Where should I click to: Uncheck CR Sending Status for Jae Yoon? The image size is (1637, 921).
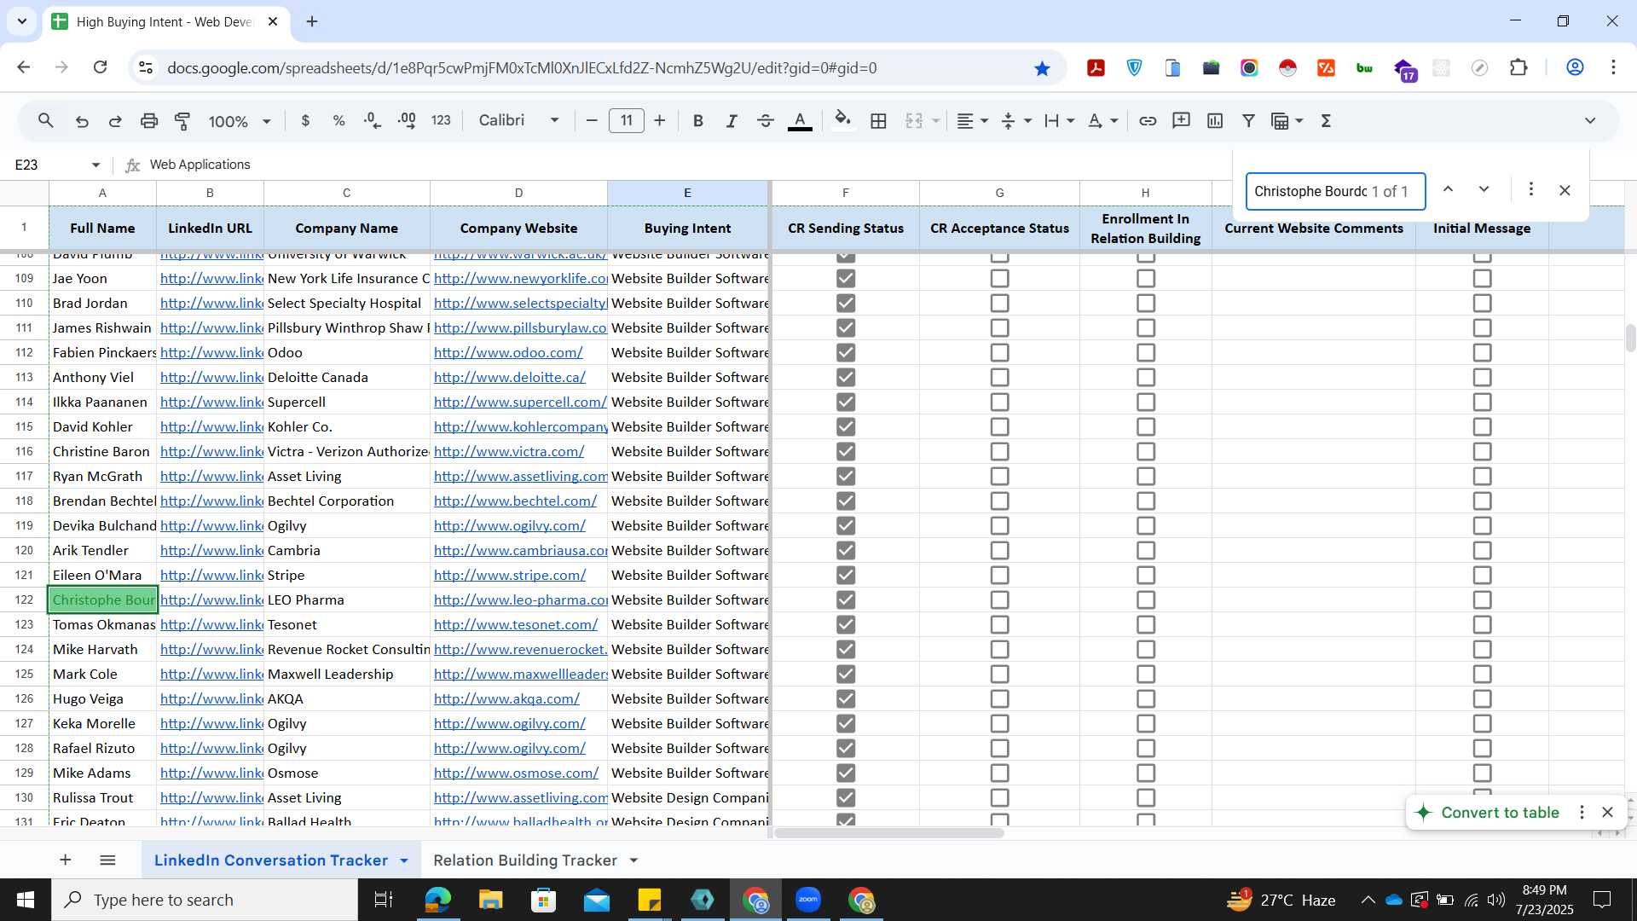(x=846, y=278)
